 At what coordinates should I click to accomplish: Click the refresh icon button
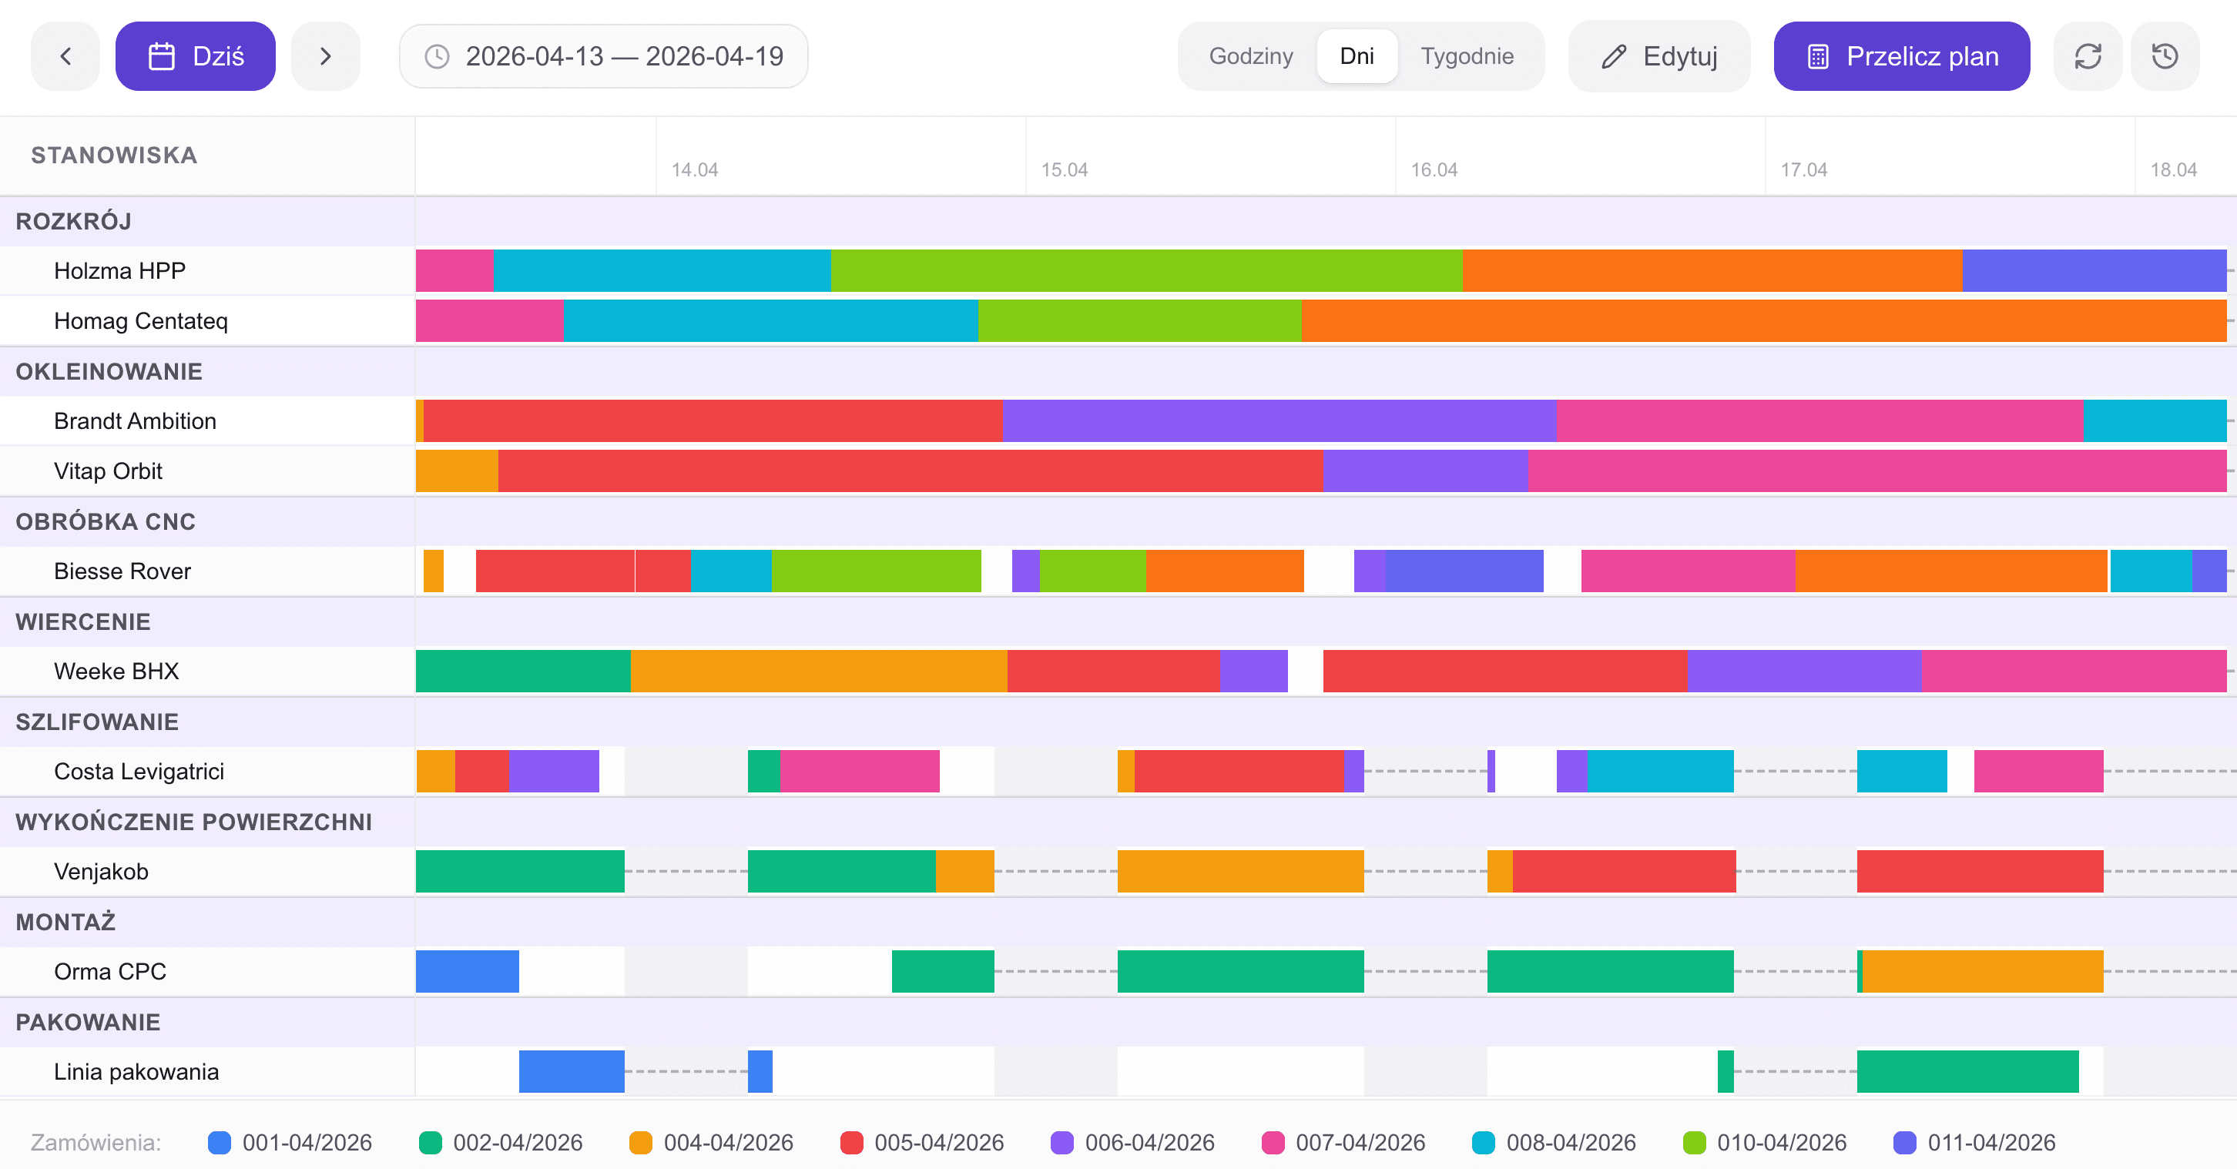(x=2087, y=56)
